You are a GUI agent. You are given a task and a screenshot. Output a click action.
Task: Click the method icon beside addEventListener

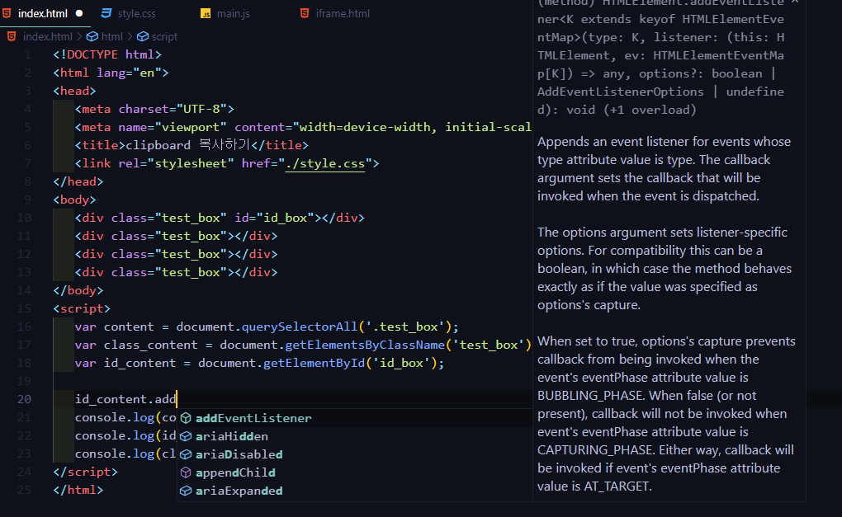(x=186, y=418)
